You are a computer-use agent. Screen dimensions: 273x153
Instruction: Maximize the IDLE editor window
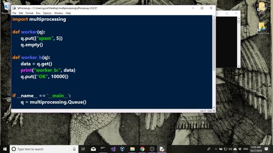pos(202,8)
